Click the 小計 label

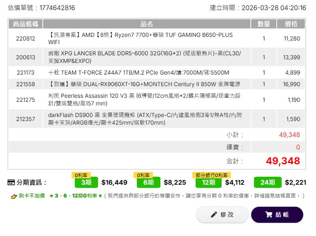(235, 135)
